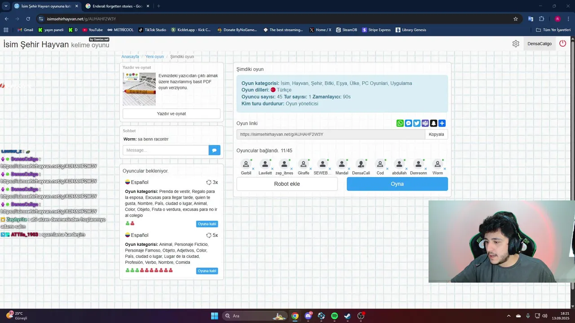
Task: Open Spotify from the taskbar
Action: [x=334, y=316]
